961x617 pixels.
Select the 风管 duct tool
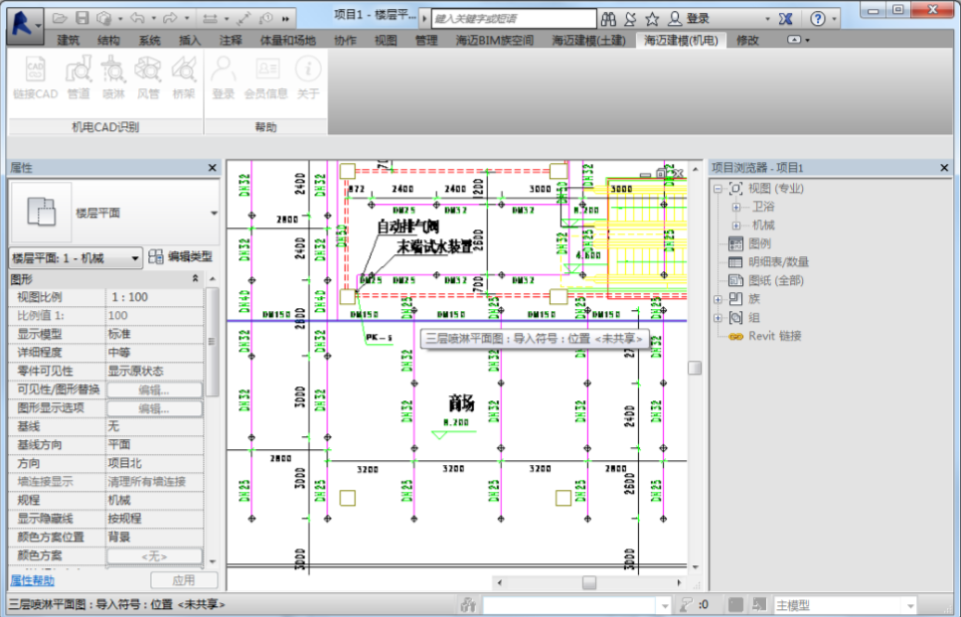click(148, 77)
